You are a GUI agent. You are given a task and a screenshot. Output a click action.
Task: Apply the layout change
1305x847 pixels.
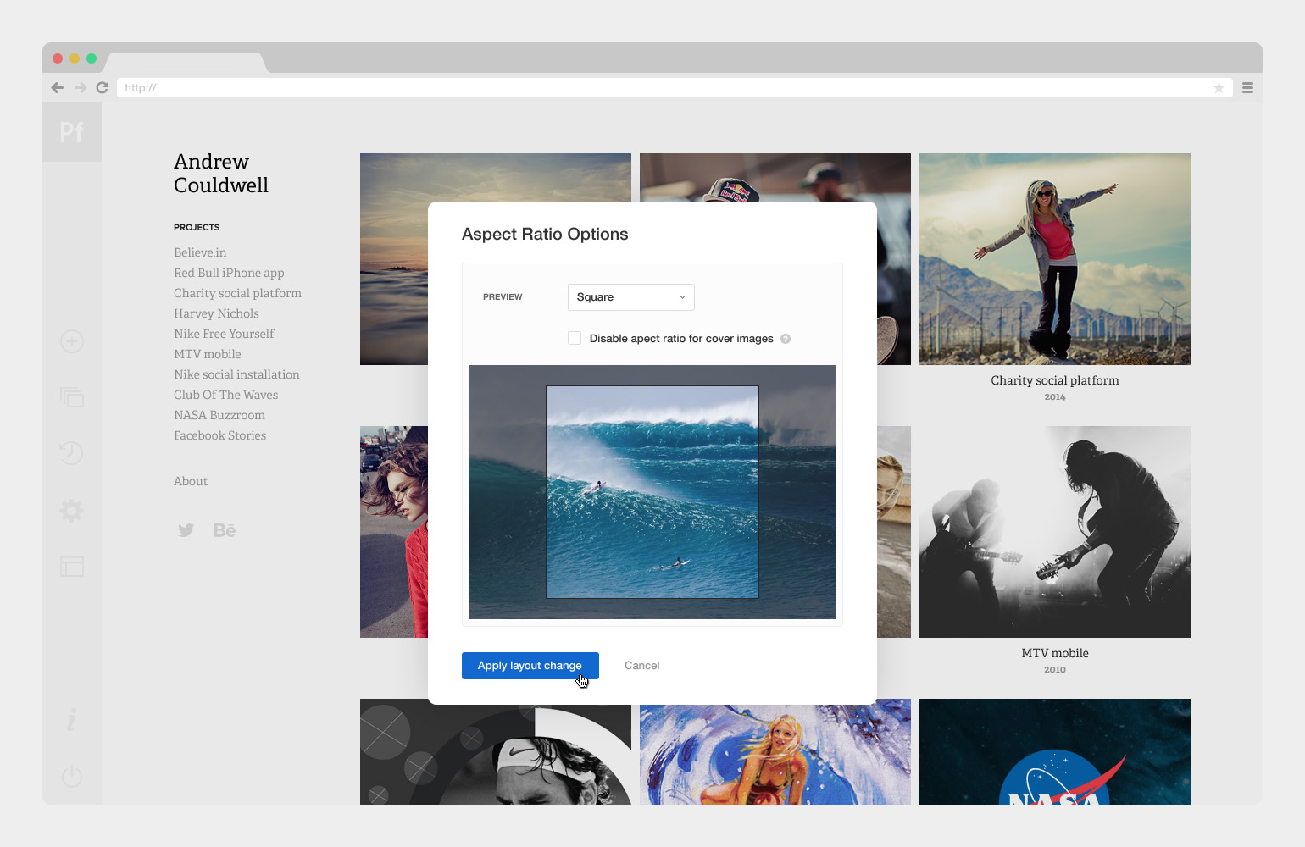pyautogui.click(x=530, y=665)
